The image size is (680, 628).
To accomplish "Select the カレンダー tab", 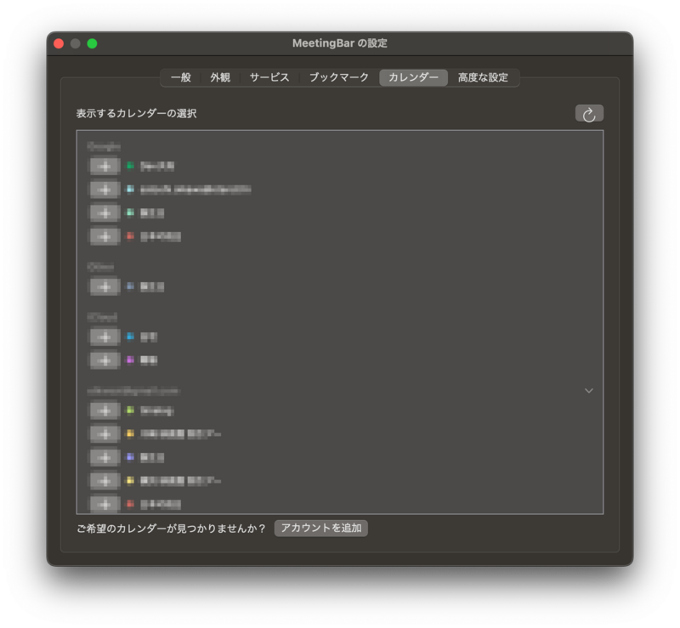I will coord(413,77).
